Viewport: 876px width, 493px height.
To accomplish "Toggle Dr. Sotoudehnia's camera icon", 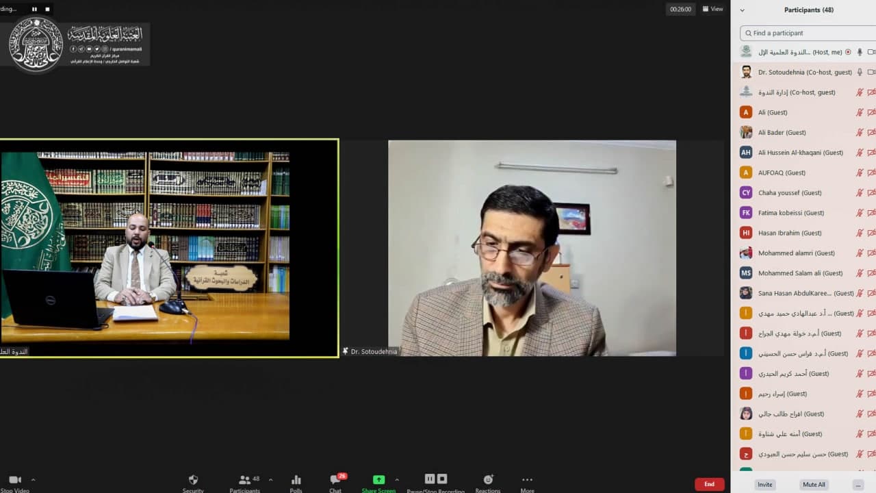I will tap(871, 72).
